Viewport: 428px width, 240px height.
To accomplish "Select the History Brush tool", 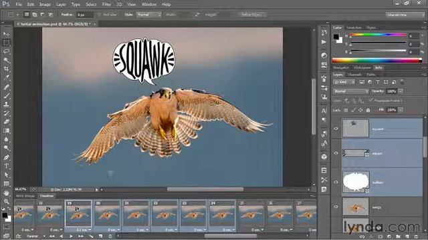I will click(x=6, y=113).
